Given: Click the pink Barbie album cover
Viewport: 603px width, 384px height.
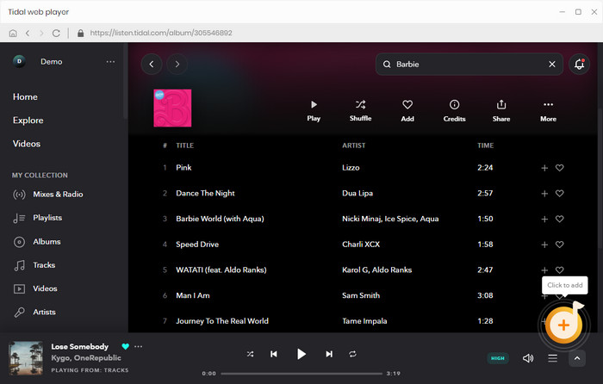Looking at the screenshot, I should (x=172, y=108).
